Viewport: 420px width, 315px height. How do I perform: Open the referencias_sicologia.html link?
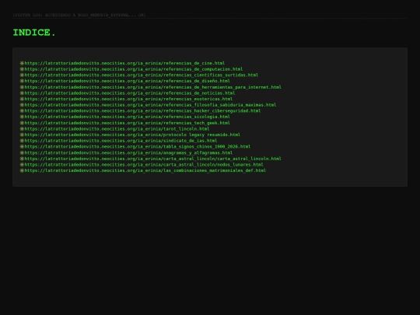click(128, 117)
